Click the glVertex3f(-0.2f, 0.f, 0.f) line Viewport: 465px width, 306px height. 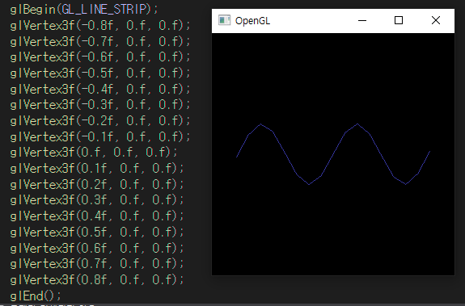100,121
